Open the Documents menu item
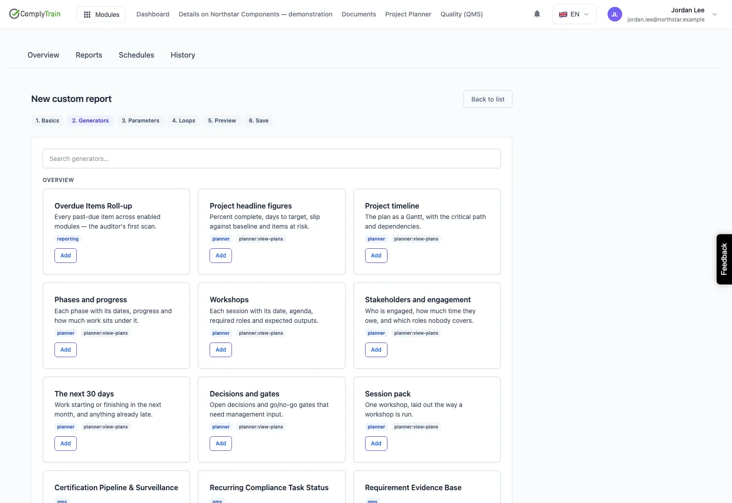Viewport: 732px width, 503px height. 359,14
